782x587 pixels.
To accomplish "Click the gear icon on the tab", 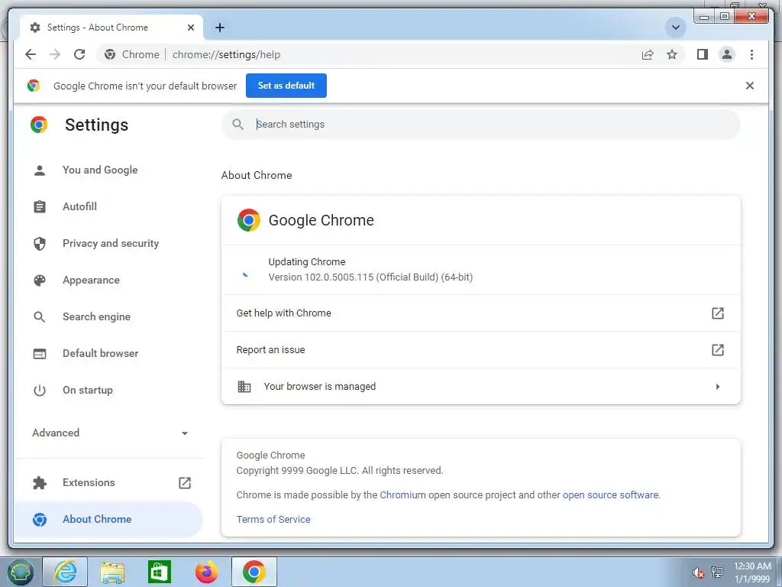I will 35,28.
